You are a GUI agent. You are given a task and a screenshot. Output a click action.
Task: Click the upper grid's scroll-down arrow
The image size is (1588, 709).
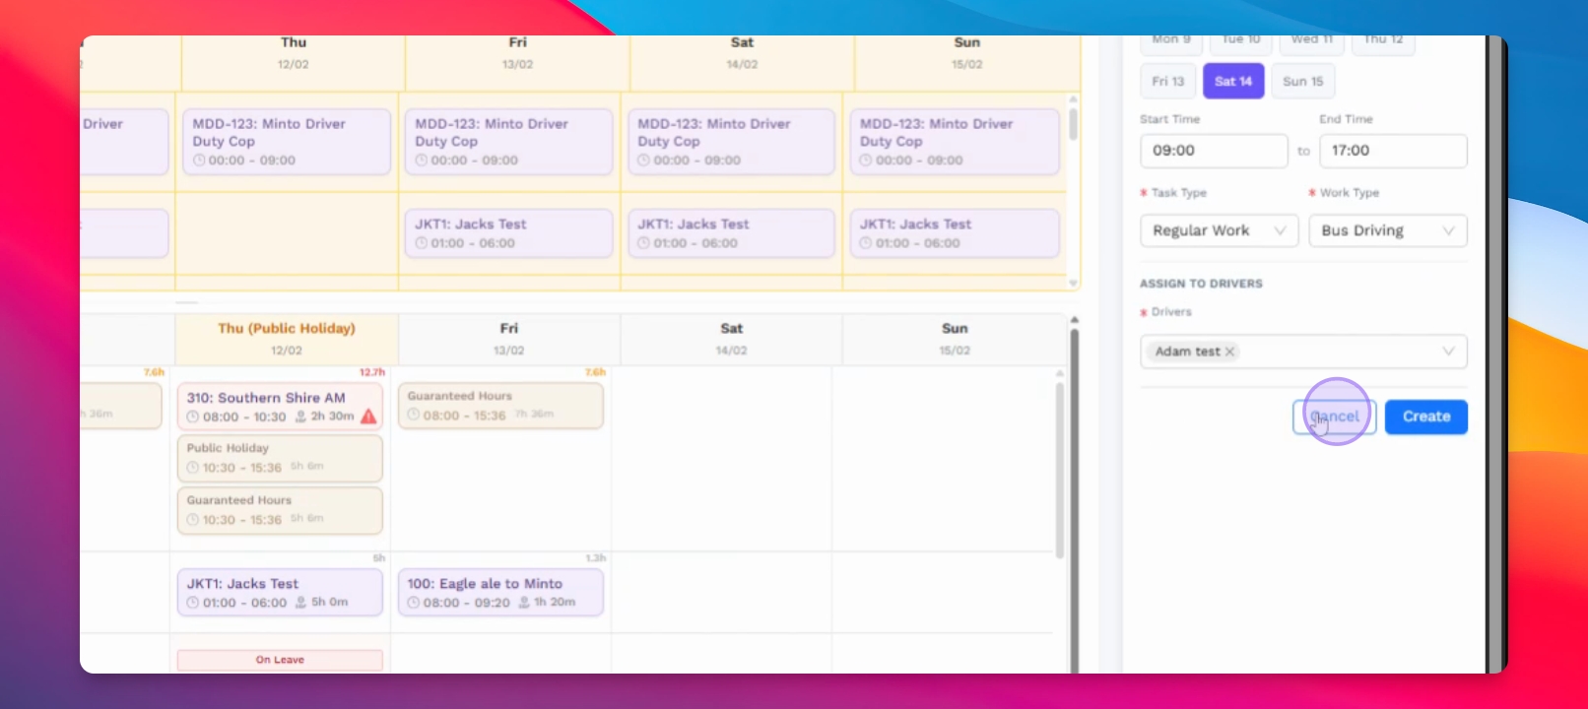coord(1073,283)
